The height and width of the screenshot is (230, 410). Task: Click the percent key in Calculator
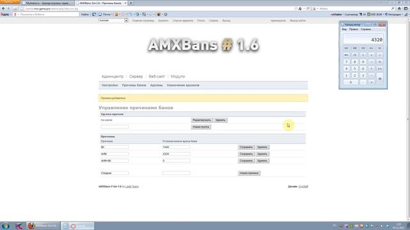(x=379, y=62)
